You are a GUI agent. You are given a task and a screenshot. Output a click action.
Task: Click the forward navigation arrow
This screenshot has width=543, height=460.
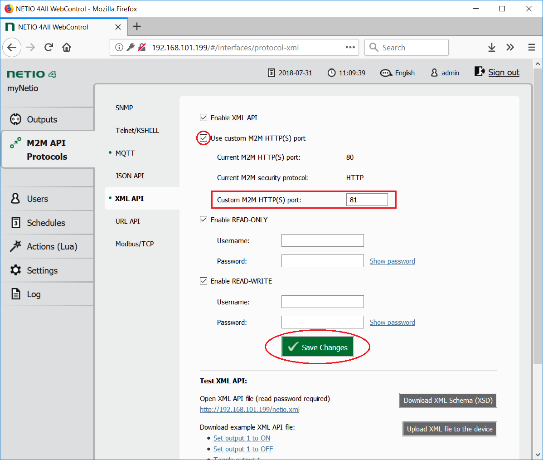30,48
